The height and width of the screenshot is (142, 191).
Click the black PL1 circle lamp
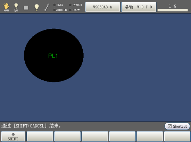[x=53, y=55]
